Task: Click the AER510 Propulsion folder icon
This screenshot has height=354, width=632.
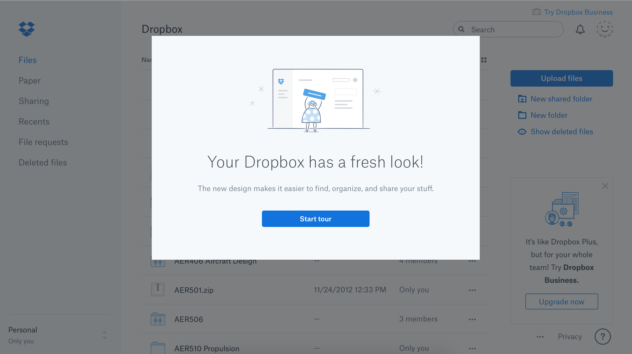Action: (x=158, y=348)
